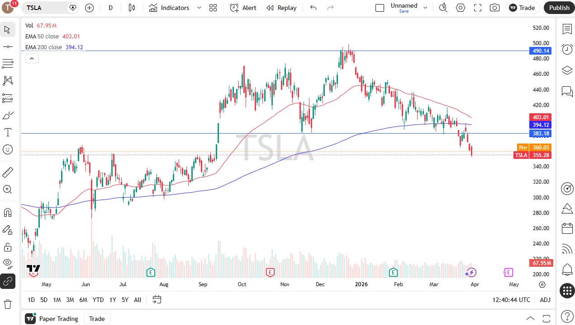Open notifications bell icon
The height and width of the screenshot is (325, 575).
pos(567,270)
